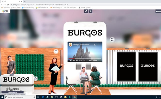Image resolution: width=161 pixels, height=99 pixels.
Task: Go forward in the browser
Action: [x=5, y=5]
